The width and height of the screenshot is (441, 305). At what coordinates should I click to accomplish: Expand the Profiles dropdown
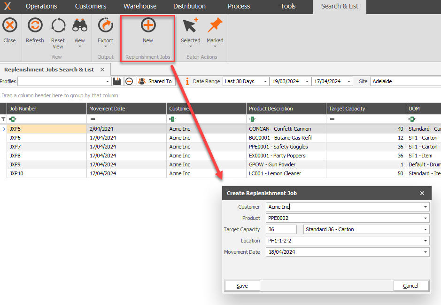click(108, 81)
